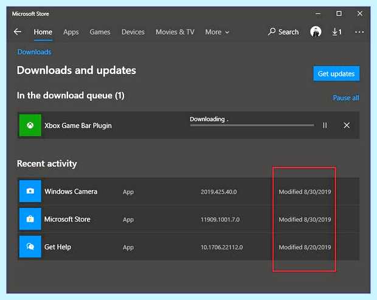This screenshot has height=300, width=377.
Task: Expand the More dropdown menu
Action: click(217, 32)
